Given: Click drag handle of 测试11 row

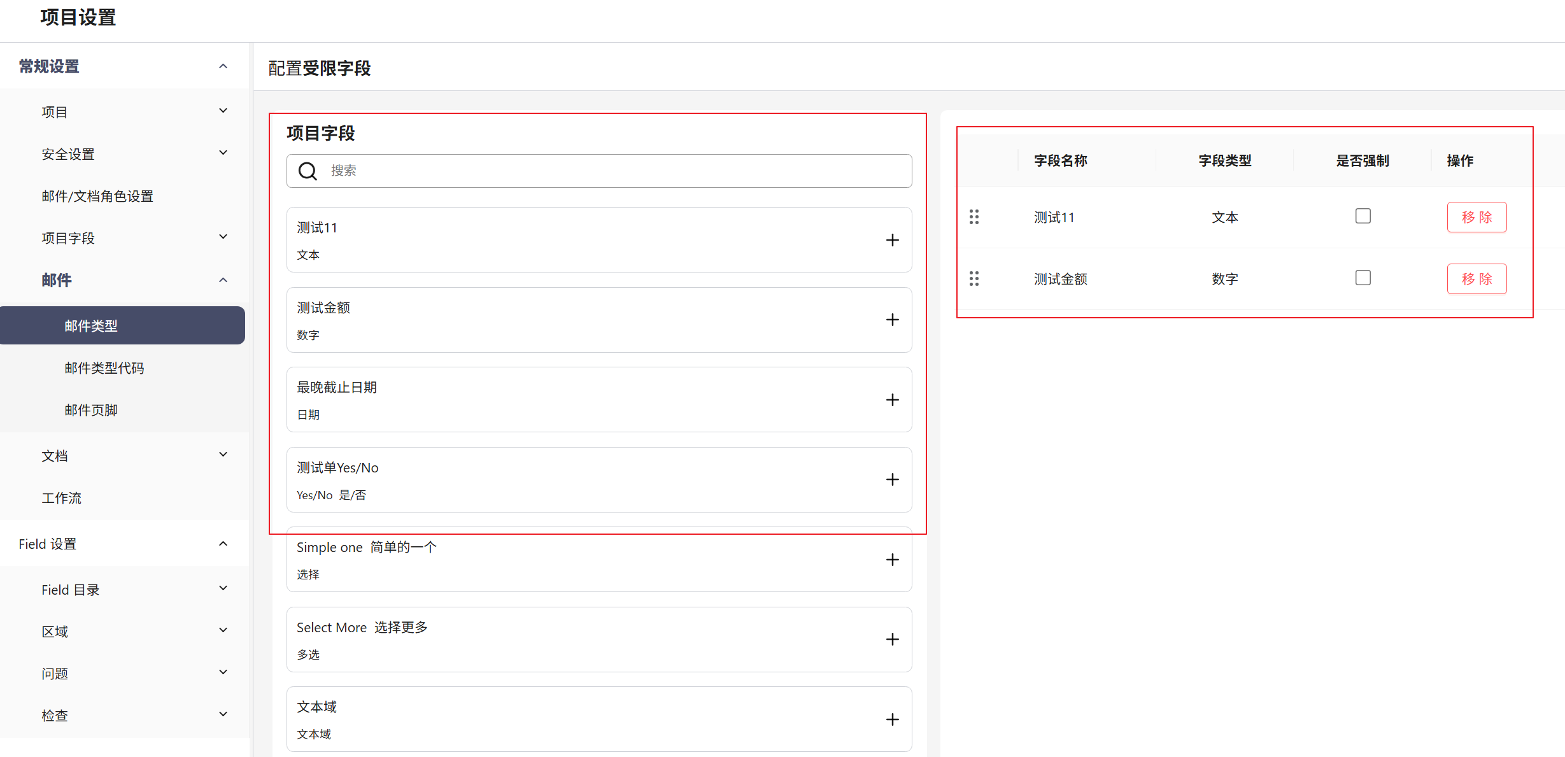Looking at the screenshot, I should pyautogui.click(x=974, y=217).
